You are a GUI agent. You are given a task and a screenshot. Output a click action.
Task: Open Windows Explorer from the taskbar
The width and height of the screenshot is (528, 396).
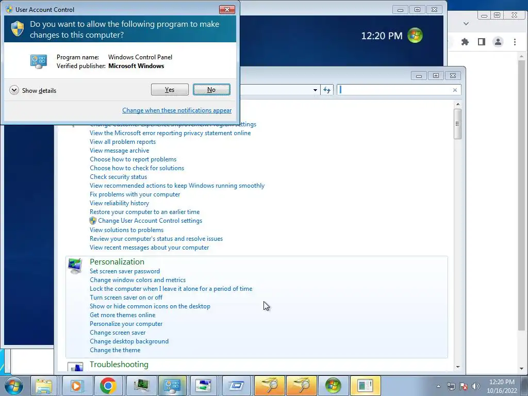point(44,386)
